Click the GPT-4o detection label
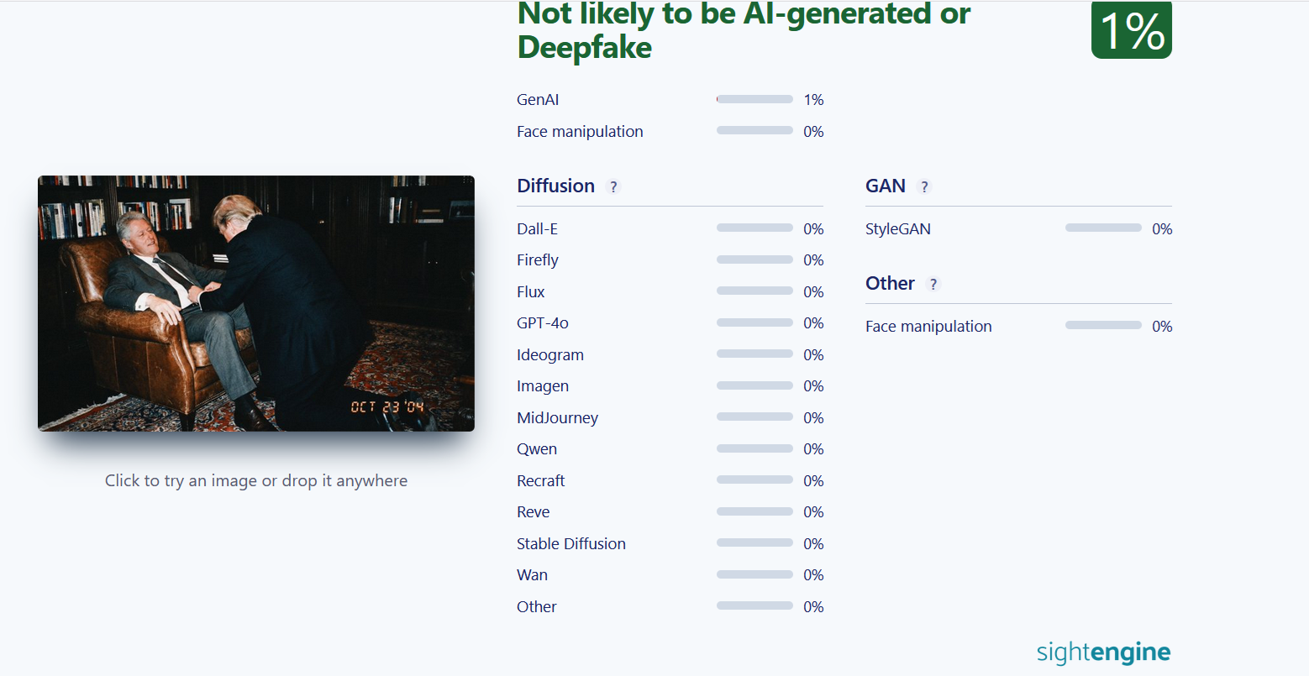 point(543,323)
